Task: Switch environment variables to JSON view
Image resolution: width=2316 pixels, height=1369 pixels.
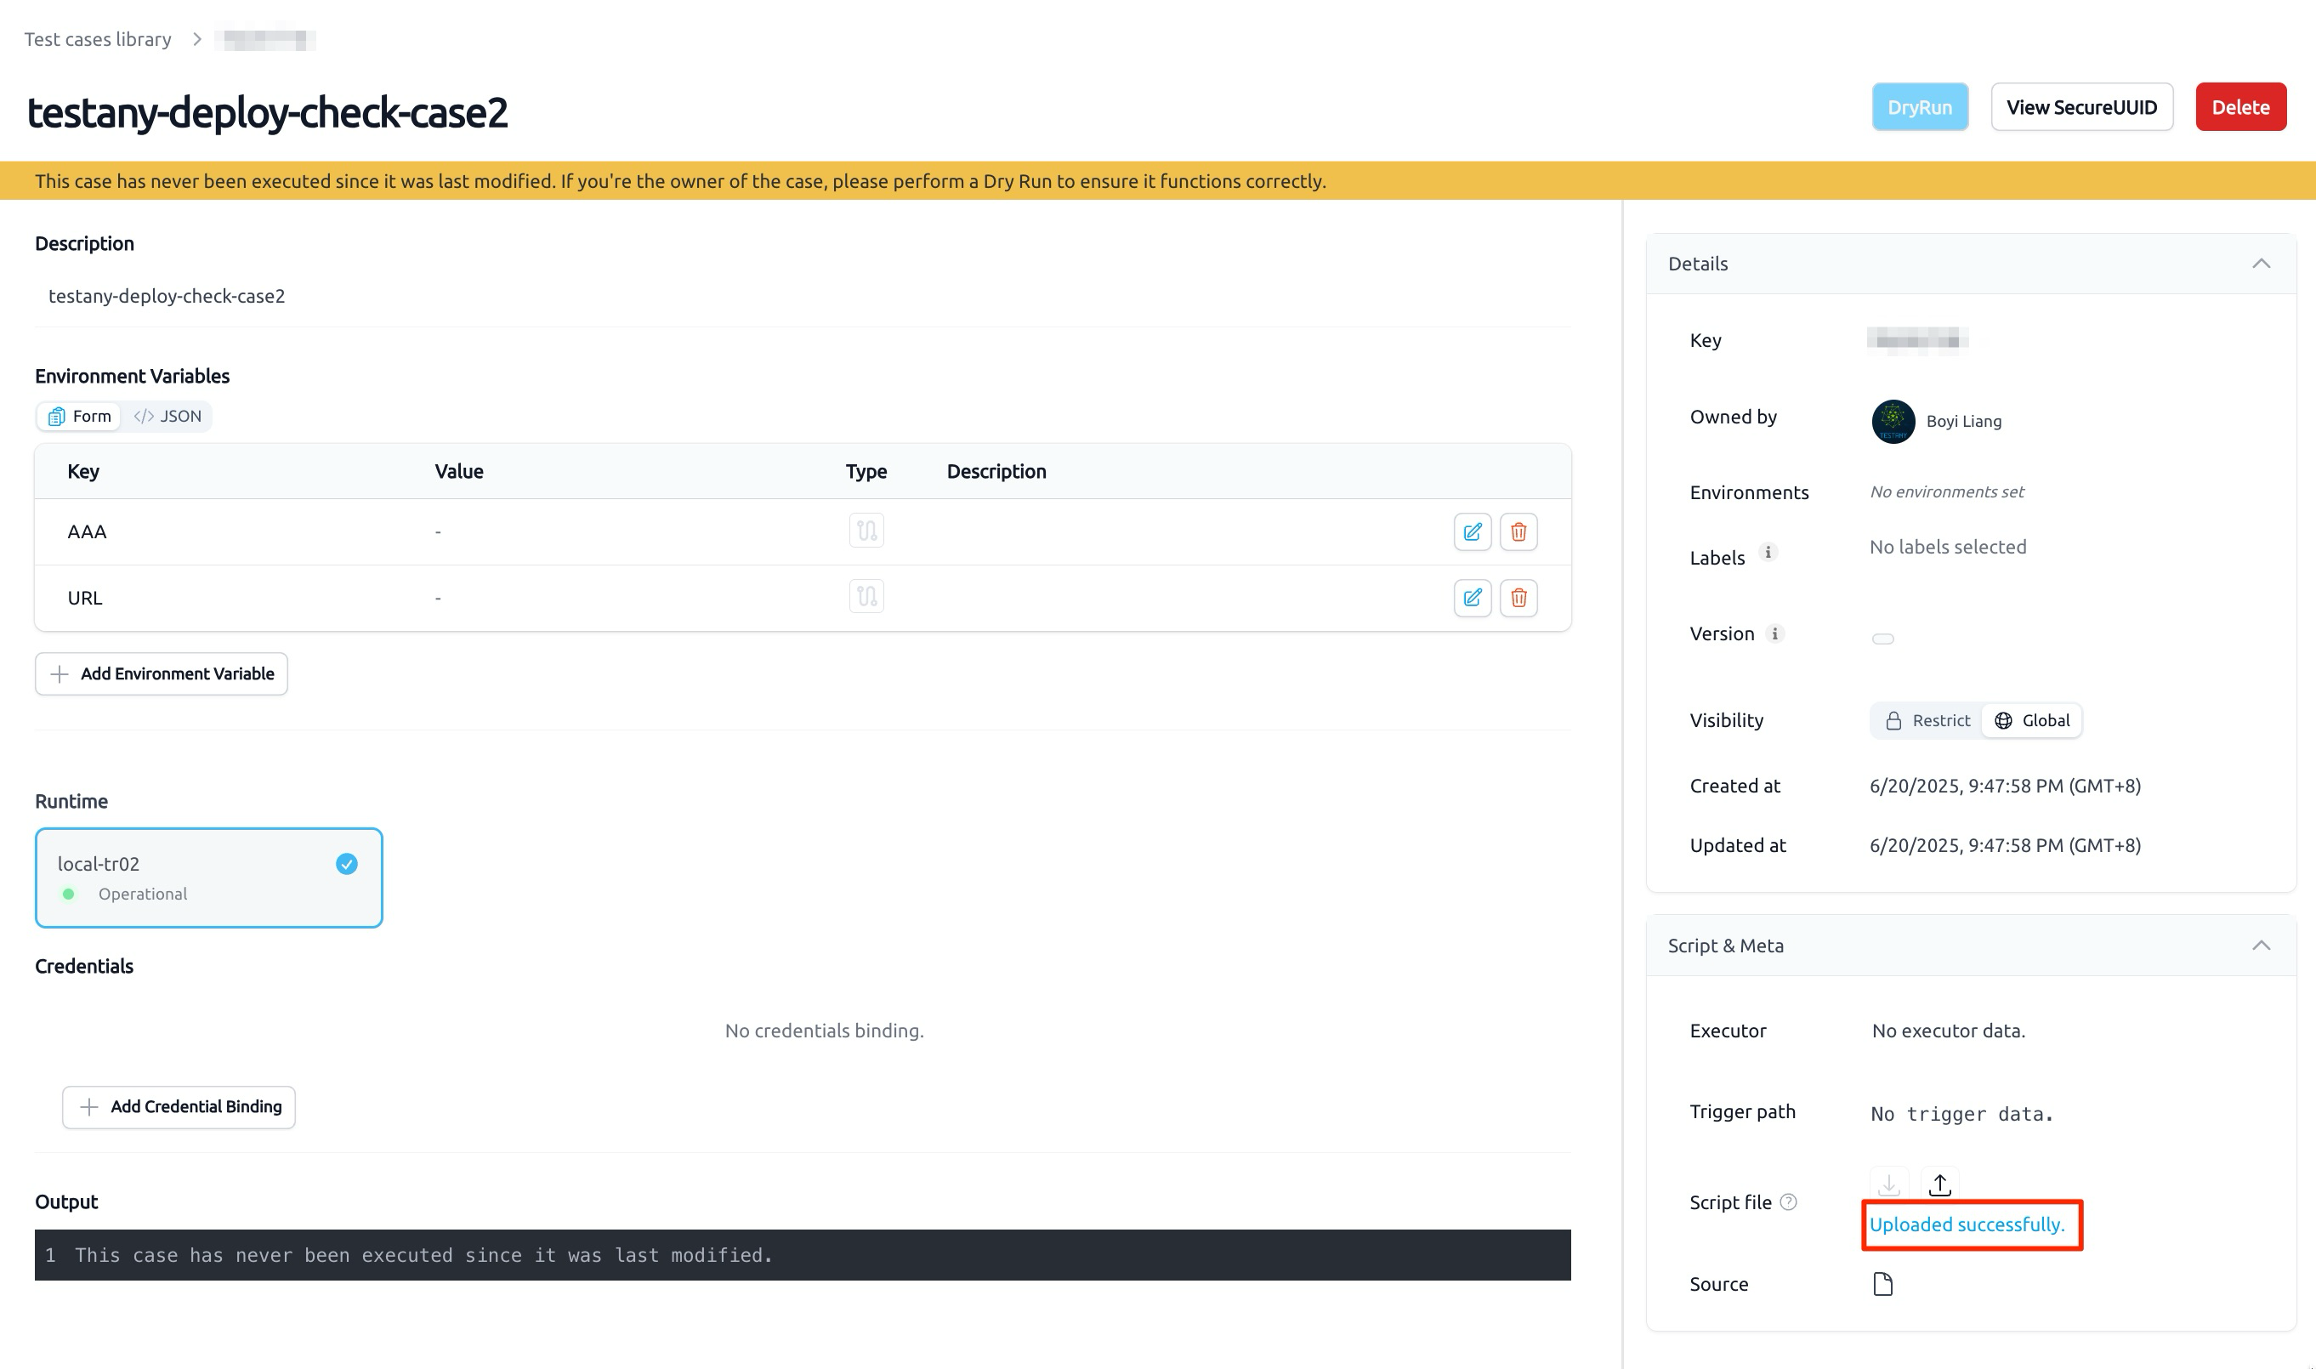Action: click(x=167, y=416)
